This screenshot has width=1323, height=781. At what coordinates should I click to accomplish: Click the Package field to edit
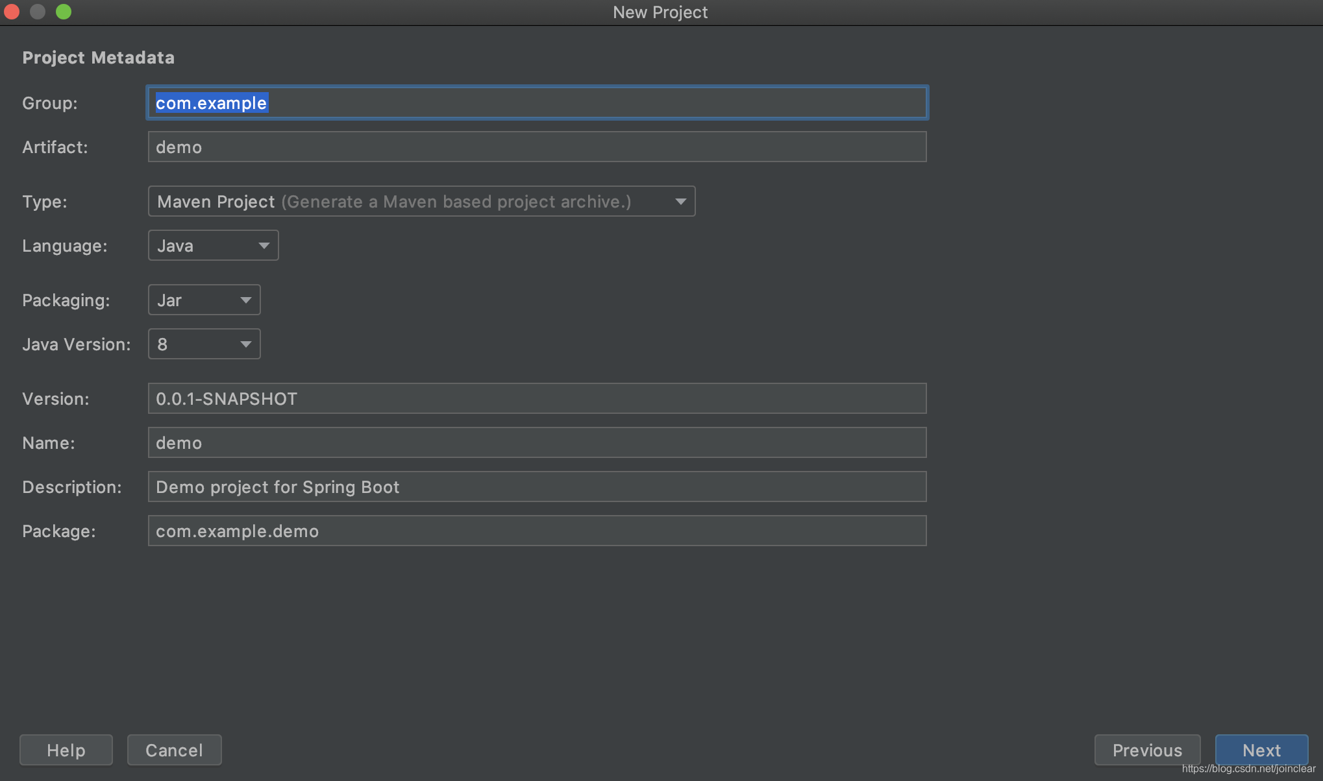537,530
